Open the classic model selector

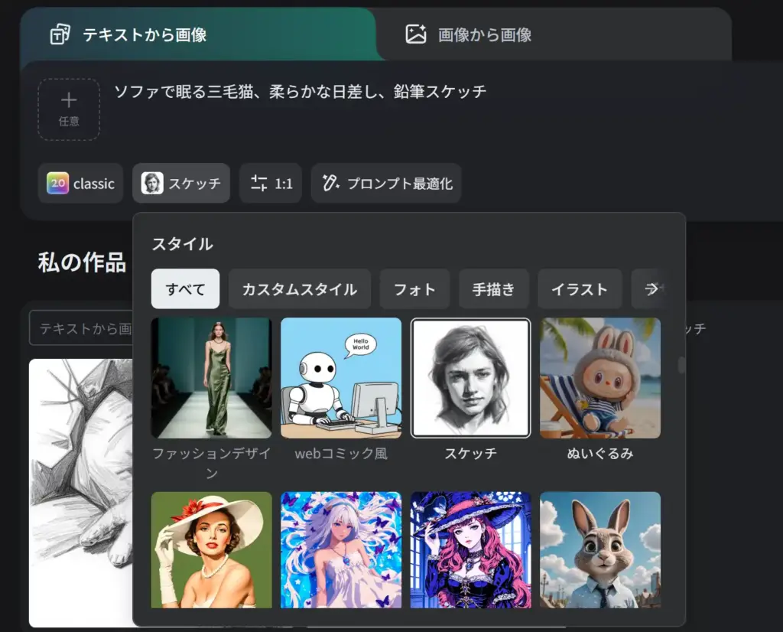pyautogui.click(x=80, y=183)
